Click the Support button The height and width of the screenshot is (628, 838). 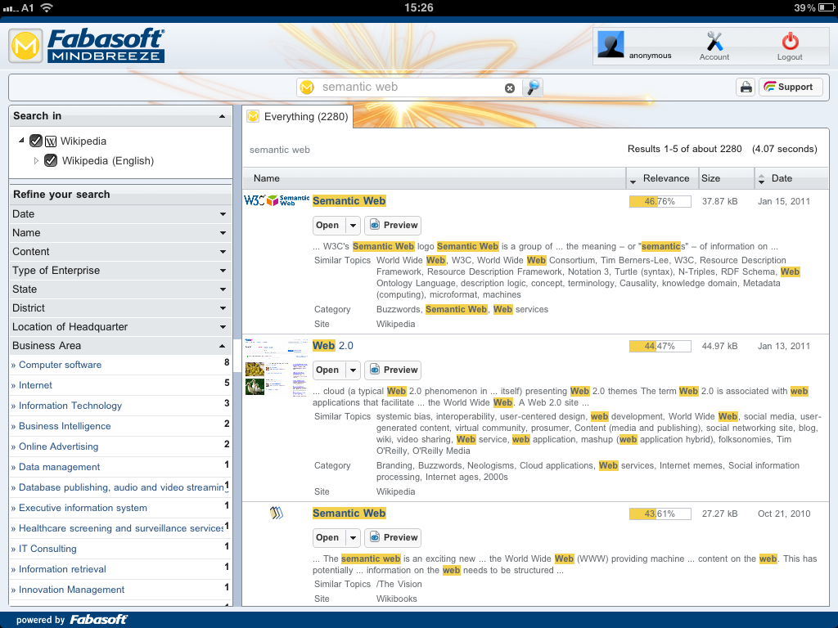[791, 87]
